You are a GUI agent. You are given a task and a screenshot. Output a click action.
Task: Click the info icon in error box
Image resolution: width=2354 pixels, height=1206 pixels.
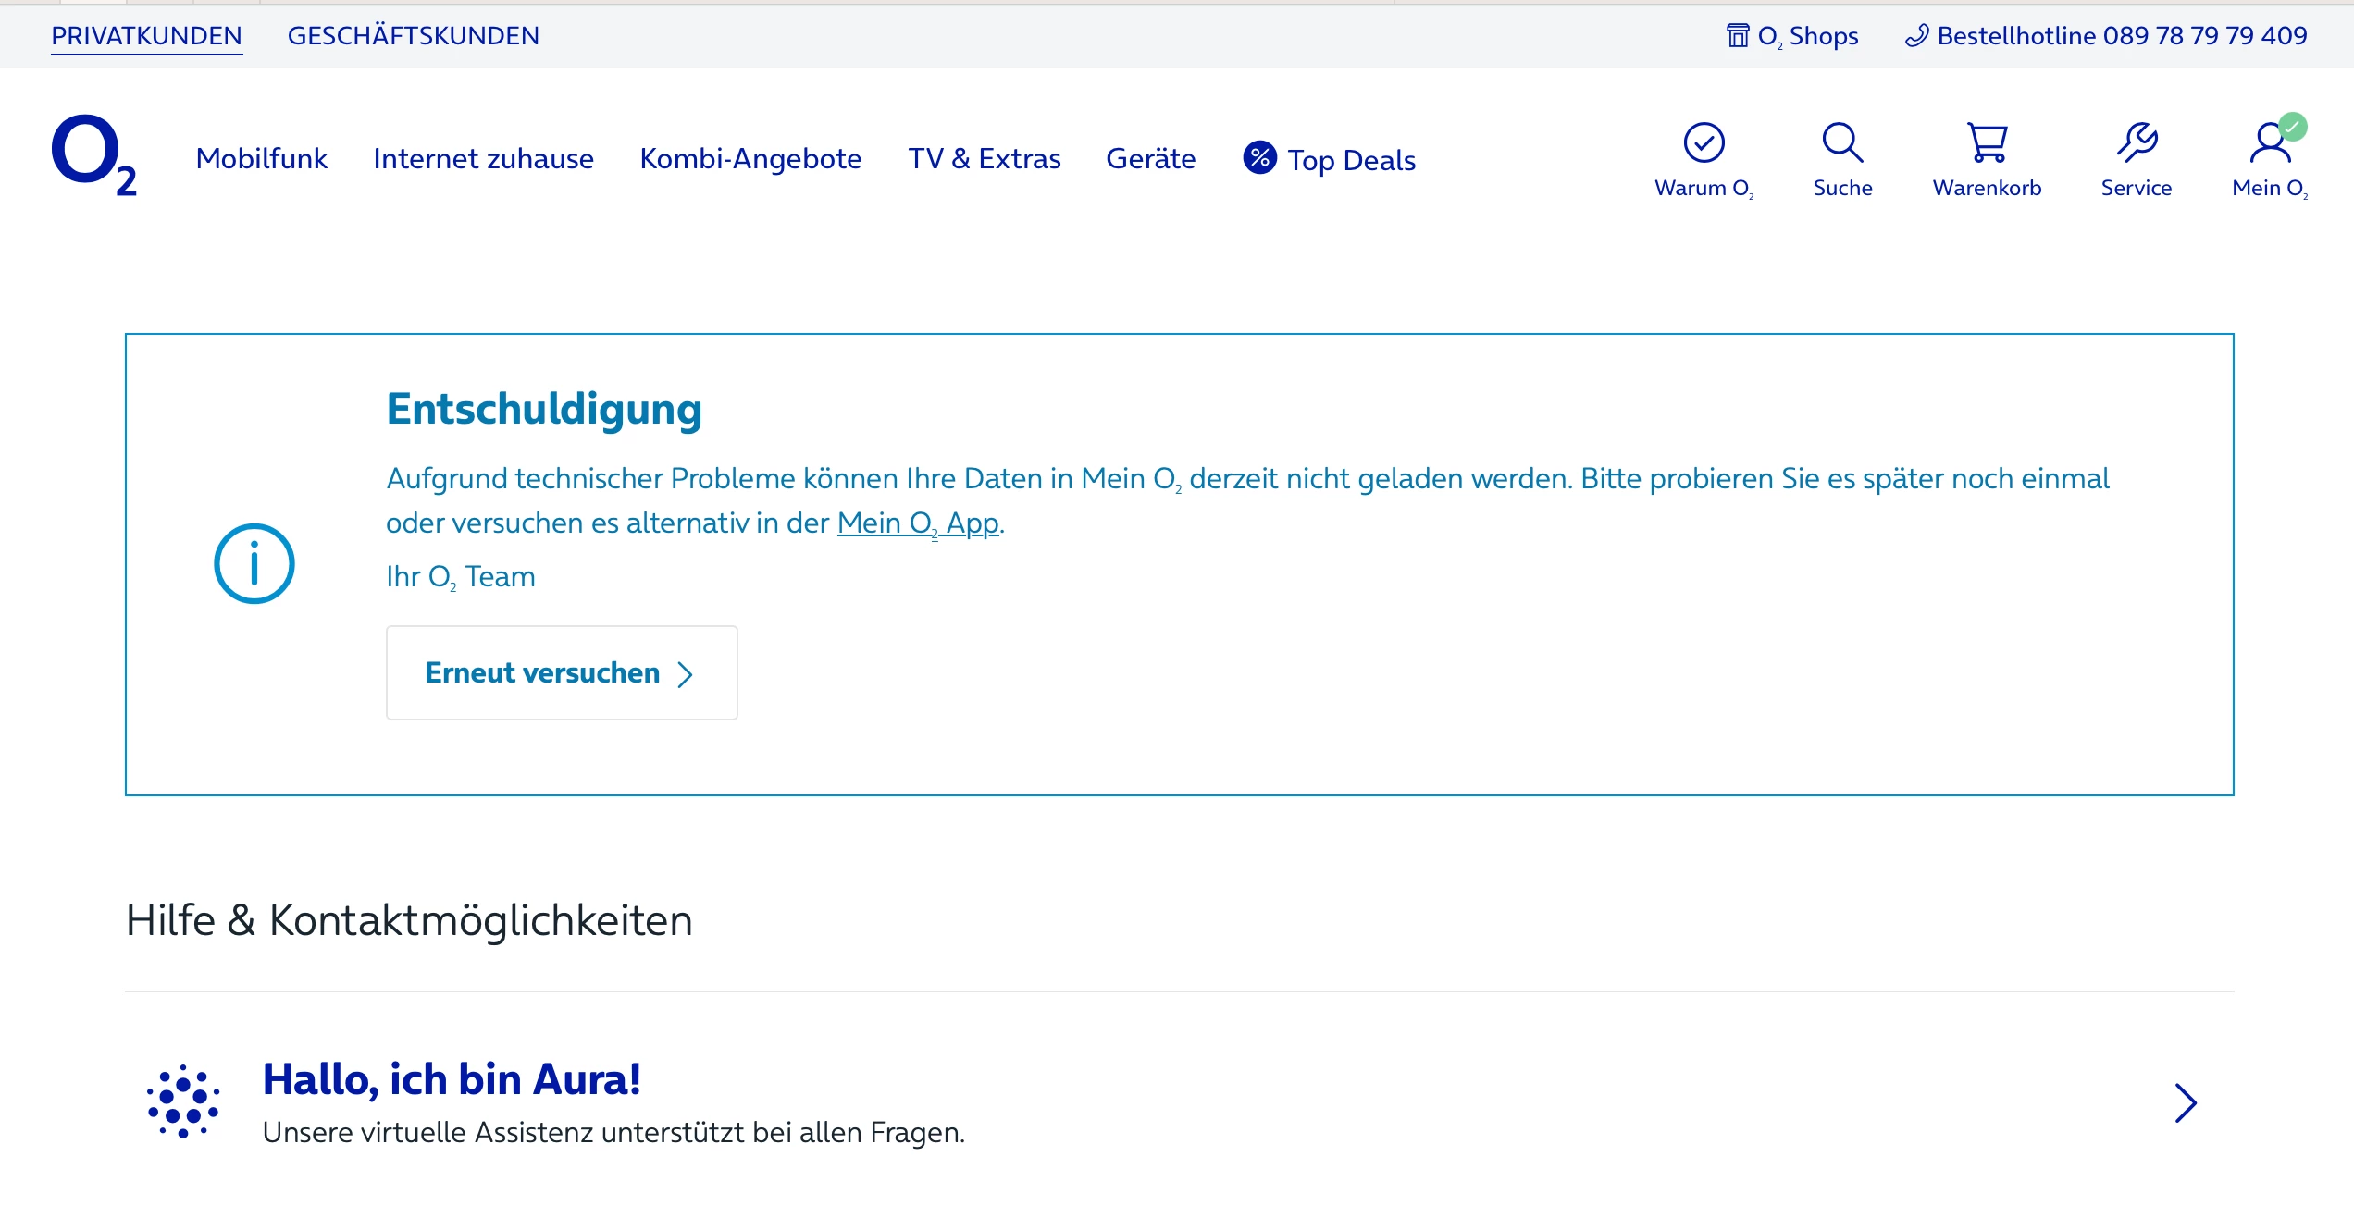click(254, 563)
